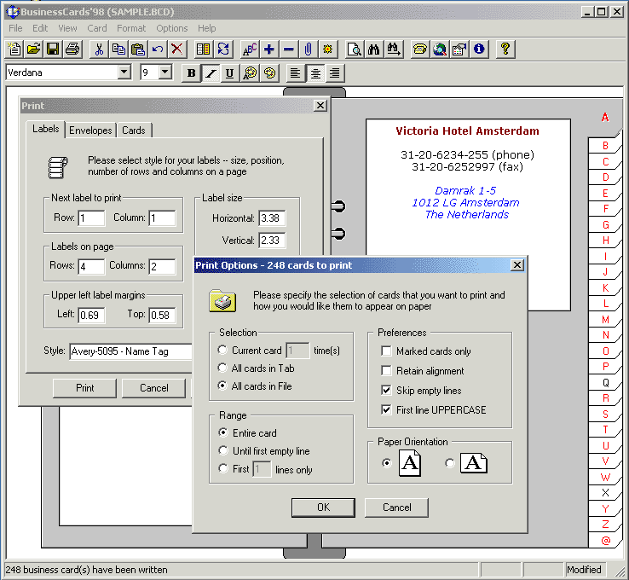The width and height of the screenshot is (629, 580).
Task: Click the ABC spell check icon
Action: 250,49
